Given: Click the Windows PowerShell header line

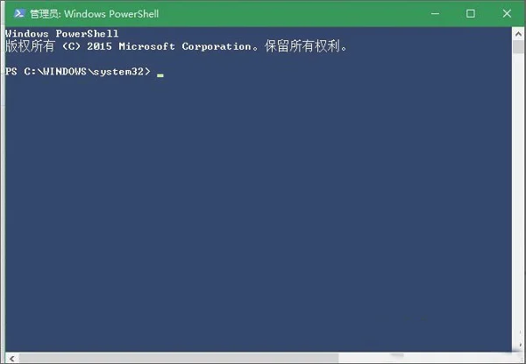Looking at the screenshot, I should coord(62,33).
